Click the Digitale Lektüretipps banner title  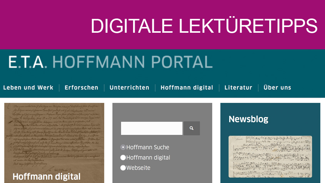tap(204, 26)
